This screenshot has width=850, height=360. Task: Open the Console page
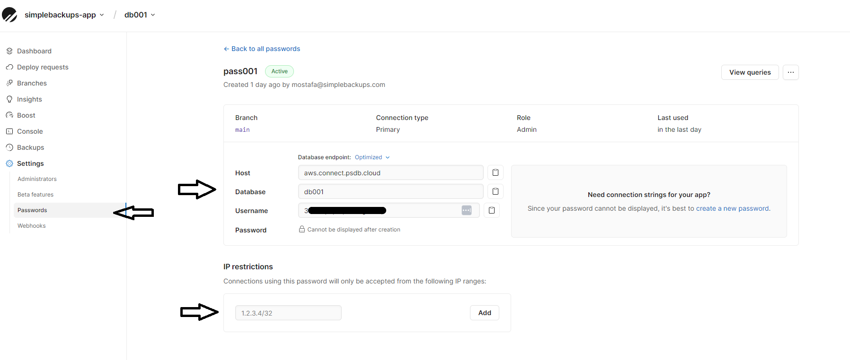coord(30,131)
